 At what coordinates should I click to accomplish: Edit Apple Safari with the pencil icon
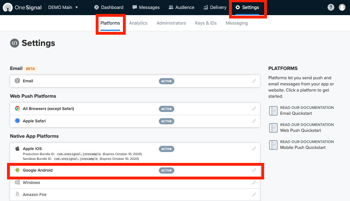pos(254,121)
